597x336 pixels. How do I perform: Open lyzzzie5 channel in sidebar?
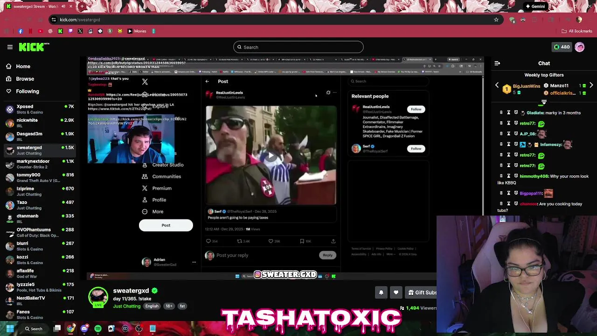click(40, 287)
